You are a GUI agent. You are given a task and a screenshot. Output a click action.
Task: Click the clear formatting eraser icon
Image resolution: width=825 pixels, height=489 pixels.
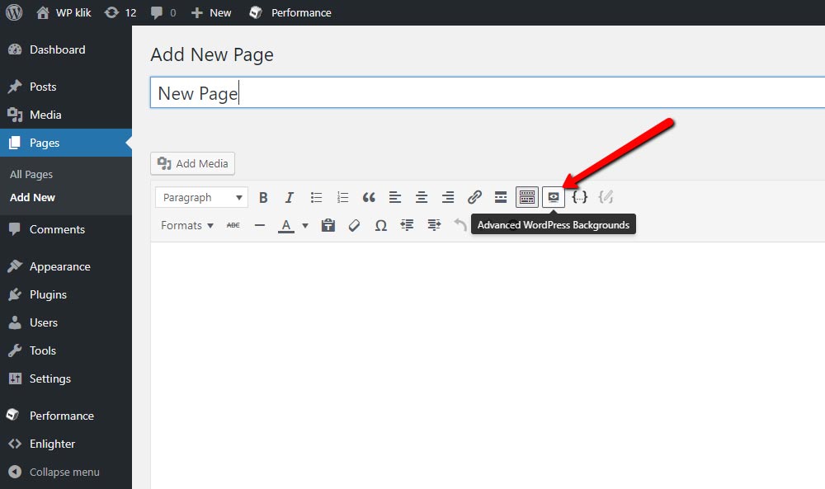pos(354,226)
